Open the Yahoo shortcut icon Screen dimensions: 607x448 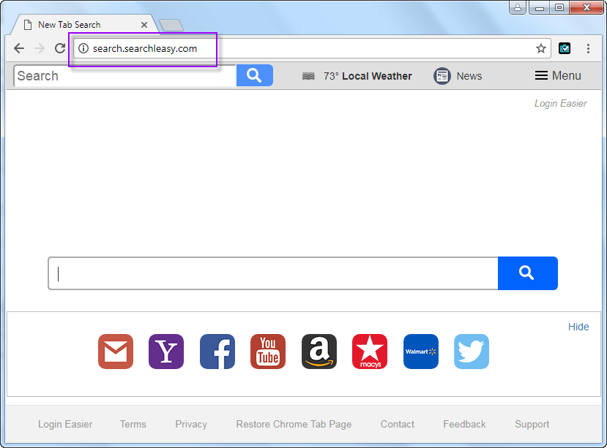point(166,352)
